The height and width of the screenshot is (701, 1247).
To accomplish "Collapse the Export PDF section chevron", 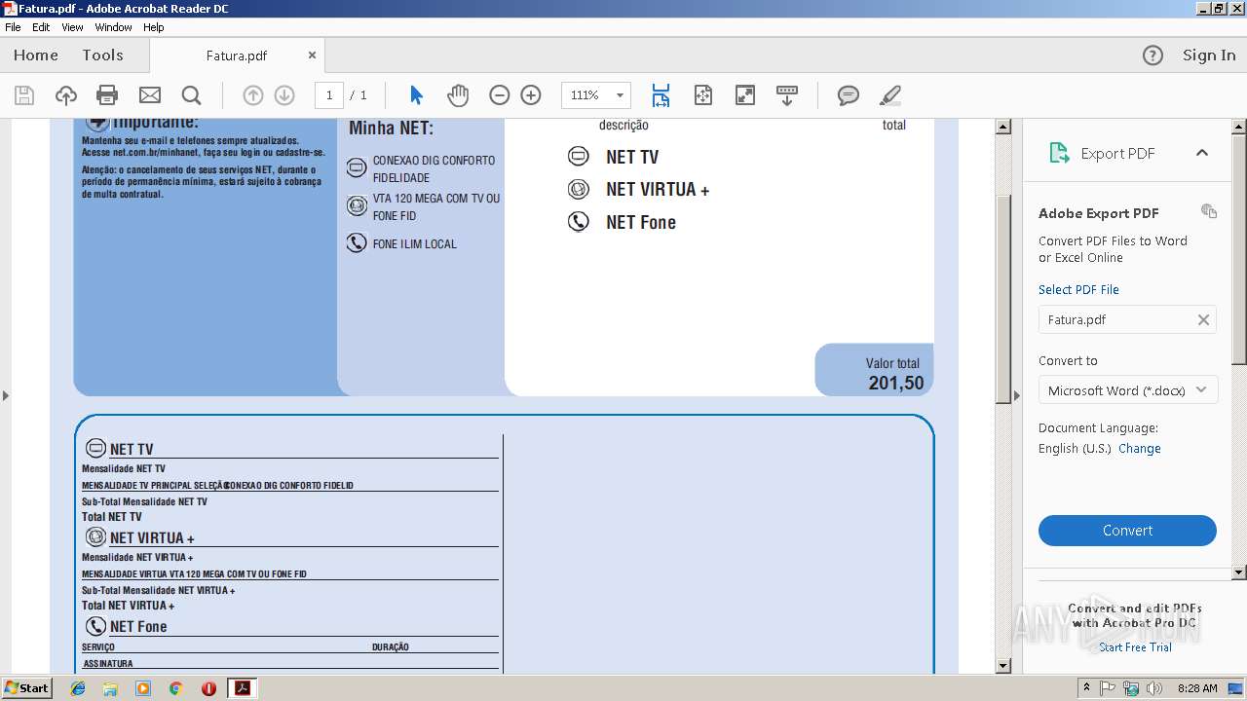I will coord(1202,153).
